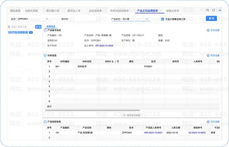Expand the tab list chevron at top right
The image size is (229, 147).
coord(220,10)
